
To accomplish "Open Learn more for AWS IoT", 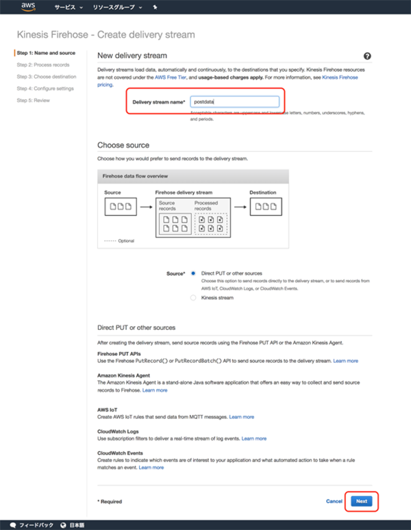I will coord(241,416).
